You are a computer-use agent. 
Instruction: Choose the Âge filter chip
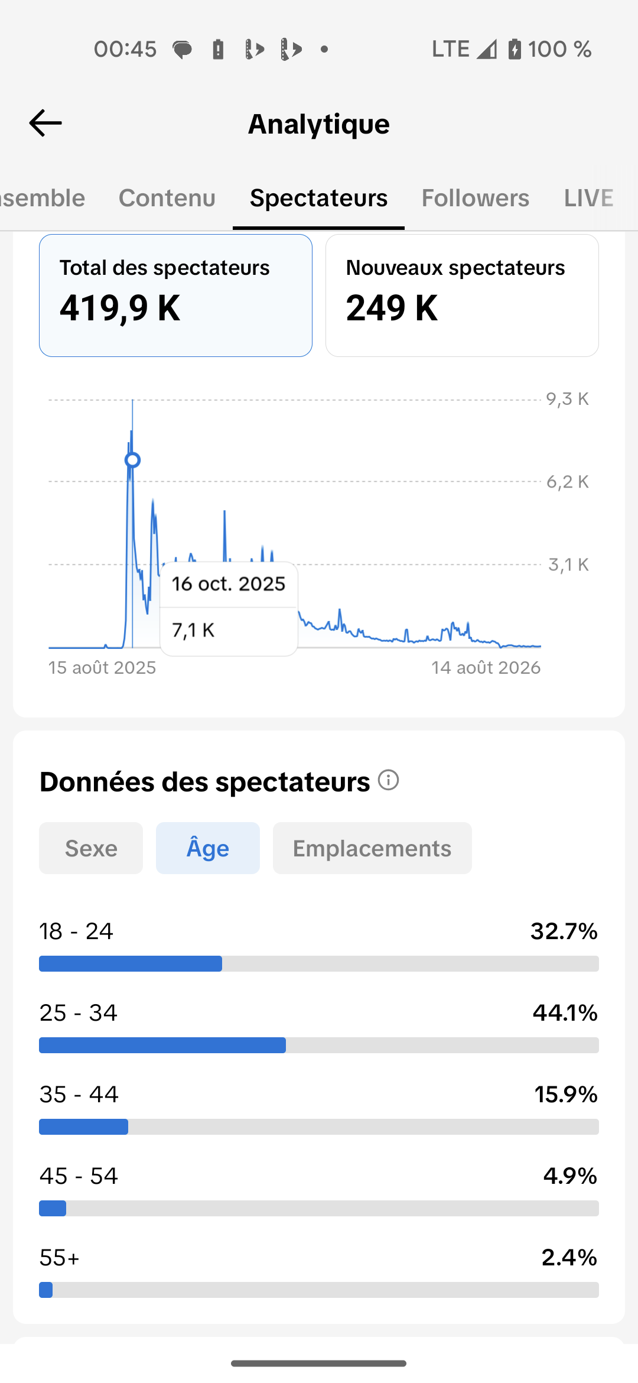tap(208, 848)
